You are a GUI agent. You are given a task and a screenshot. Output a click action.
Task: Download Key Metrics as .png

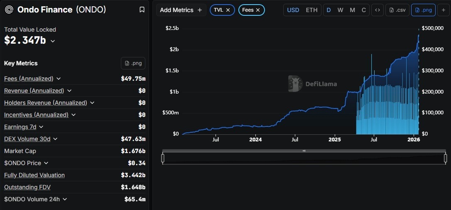[133, 63]
